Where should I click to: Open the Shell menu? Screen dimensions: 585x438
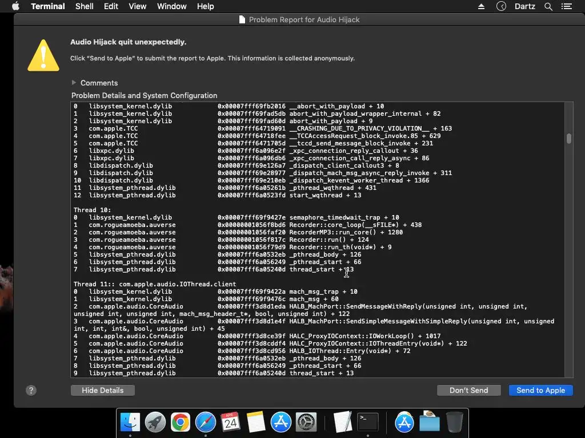click(x=85, y=6)
